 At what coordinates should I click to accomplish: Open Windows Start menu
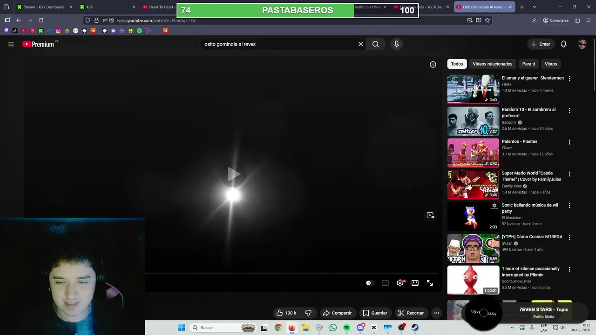(181, 328)
